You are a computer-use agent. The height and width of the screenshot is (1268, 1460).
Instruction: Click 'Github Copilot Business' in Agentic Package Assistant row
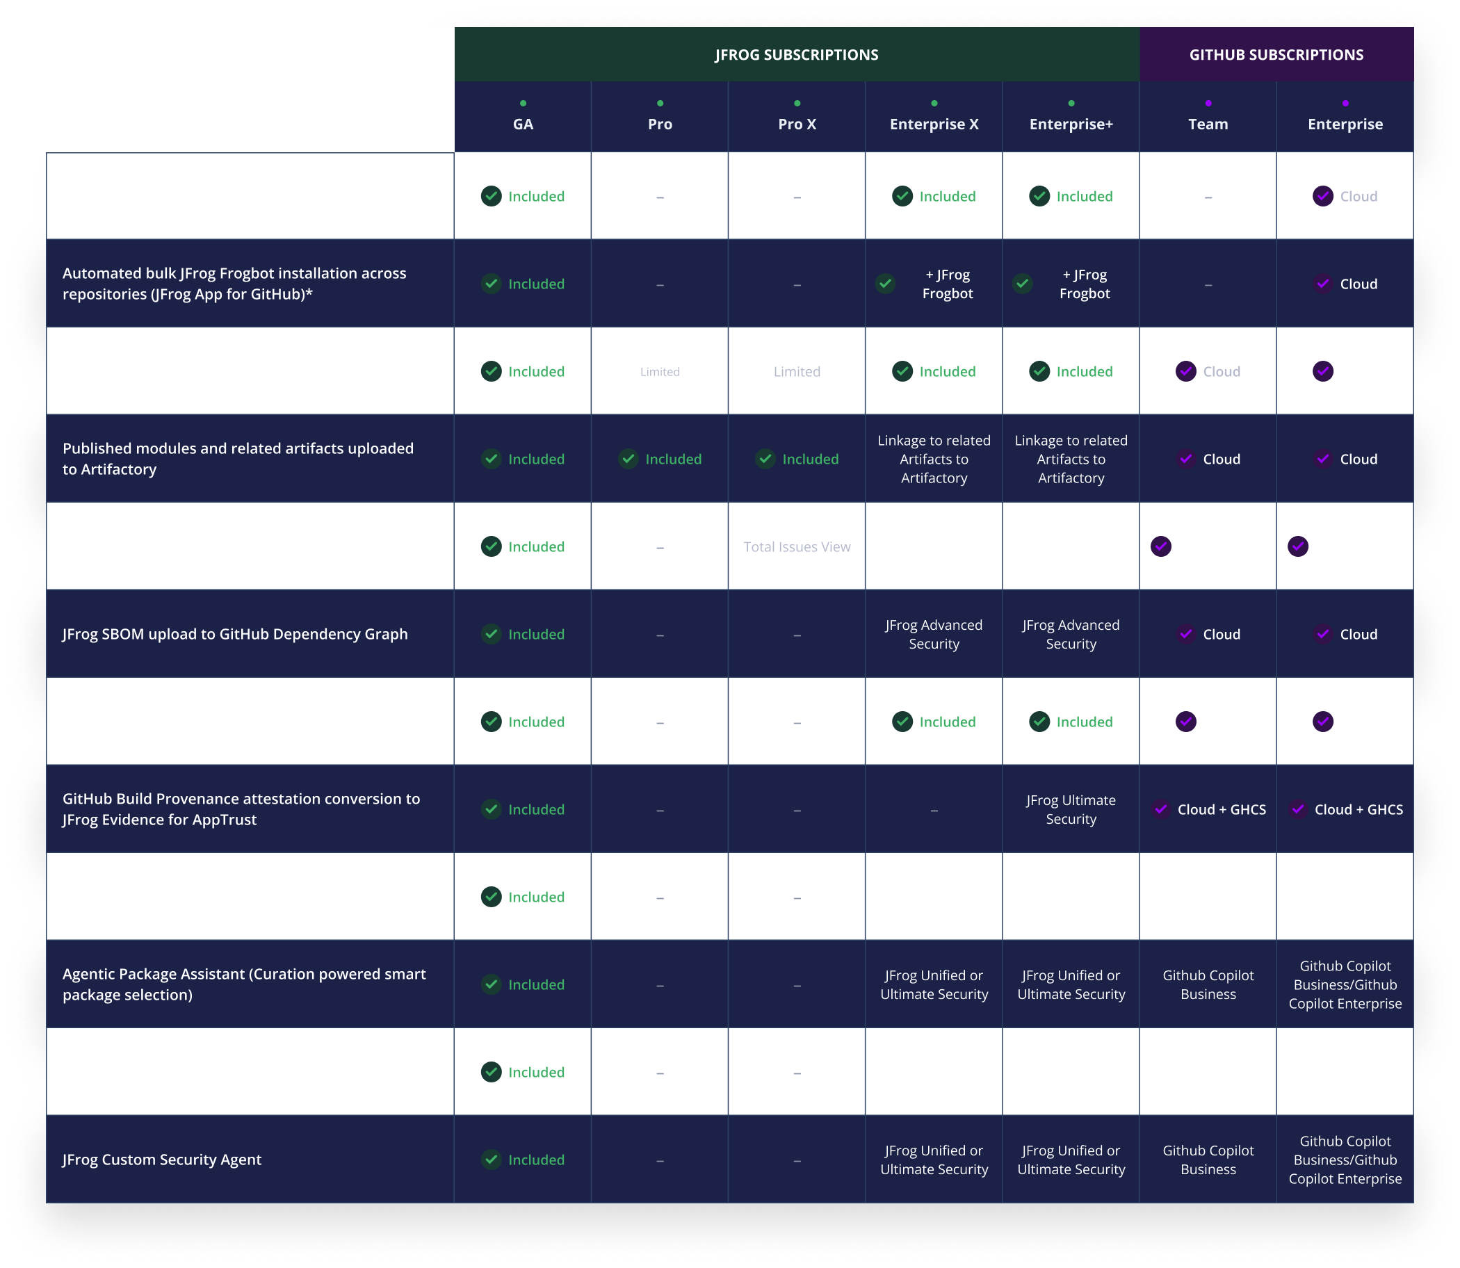pyautogui.click(x=1208, y=984)
